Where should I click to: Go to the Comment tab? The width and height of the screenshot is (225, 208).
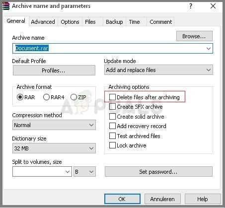coord(161,22)
